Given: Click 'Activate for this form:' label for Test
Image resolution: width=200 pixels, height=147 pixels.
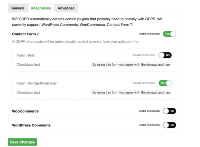Looking at the screenshot, I should (x=144, y=55).
